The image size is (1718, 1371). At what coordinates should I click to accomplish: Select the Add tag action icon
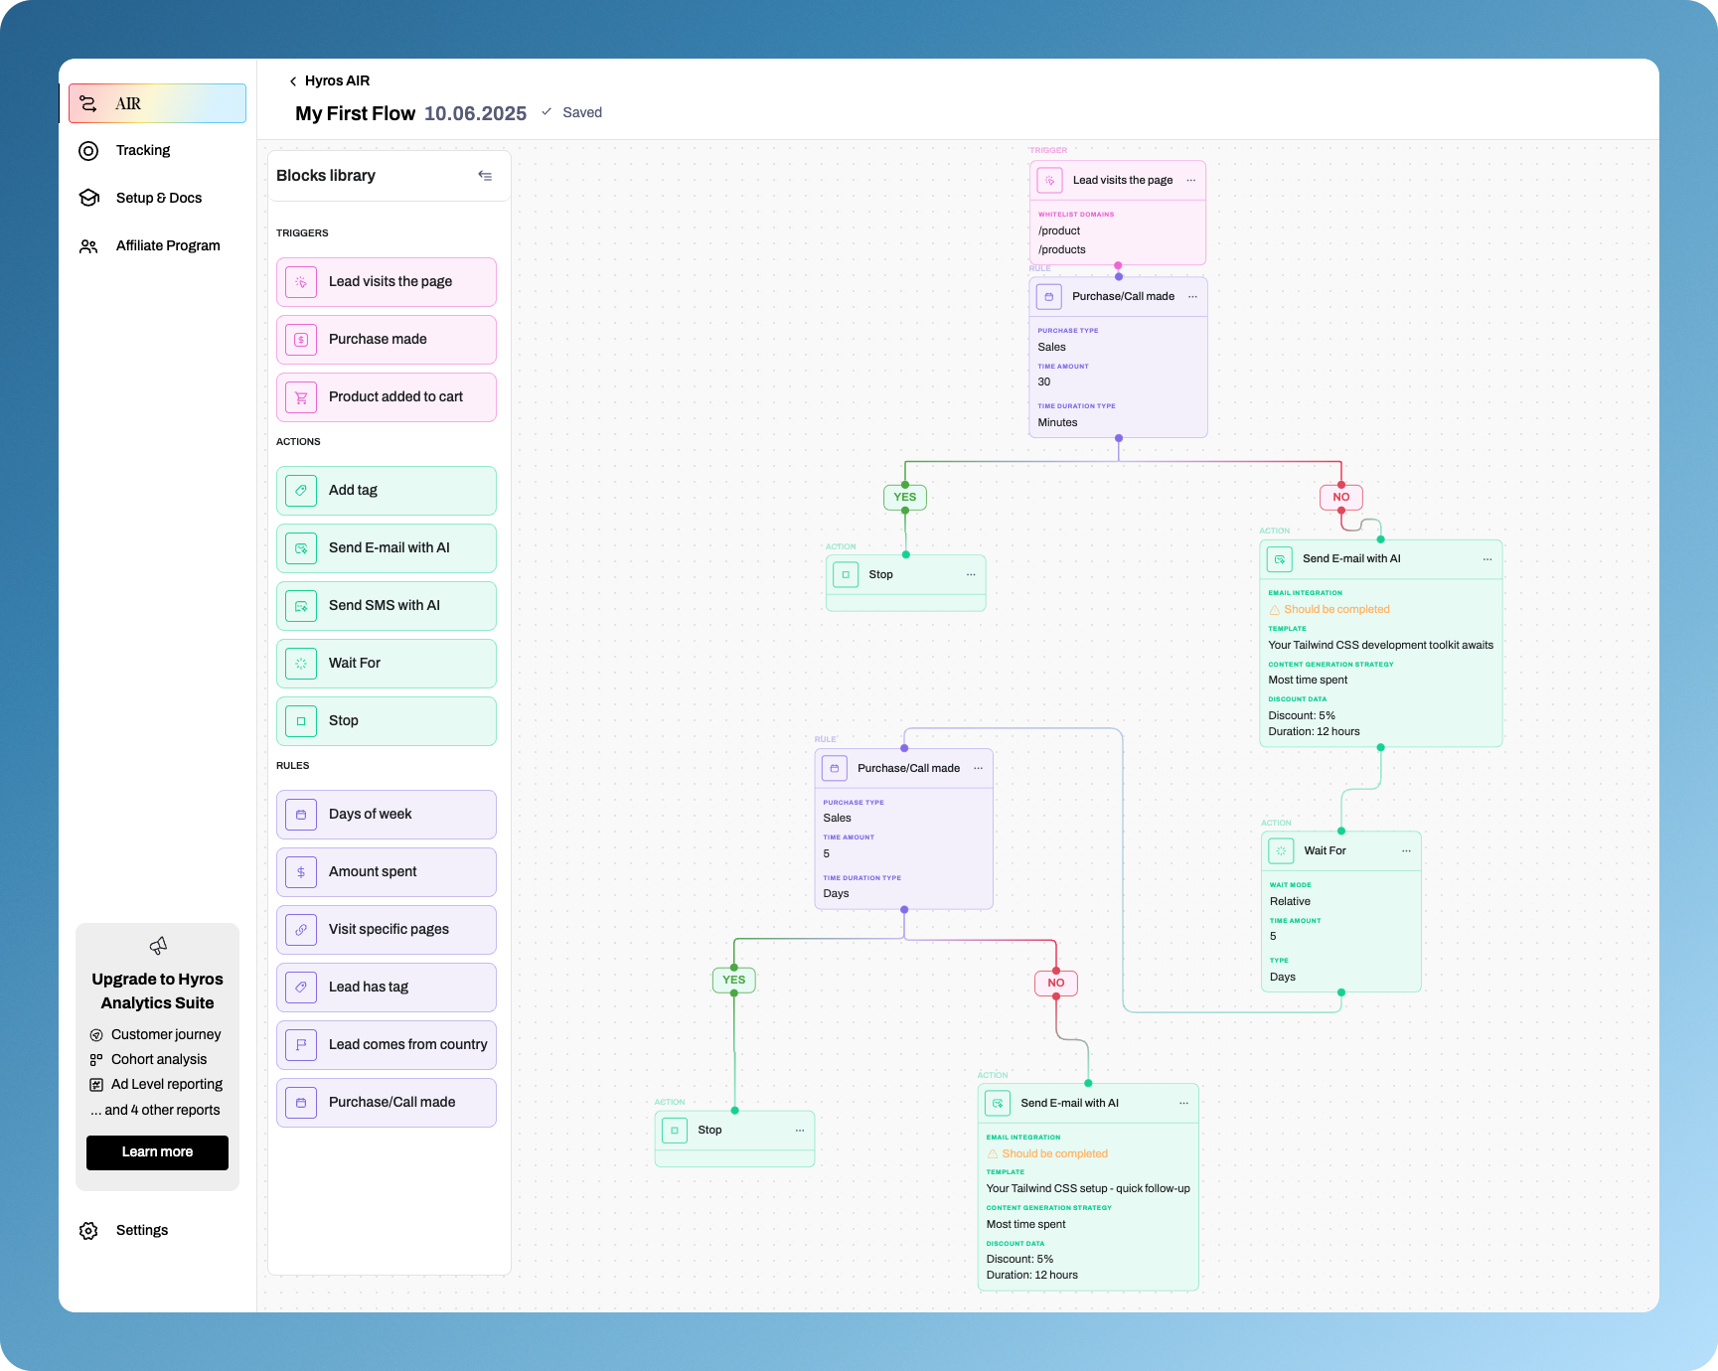pyautogui.click(x=301, y=491)
